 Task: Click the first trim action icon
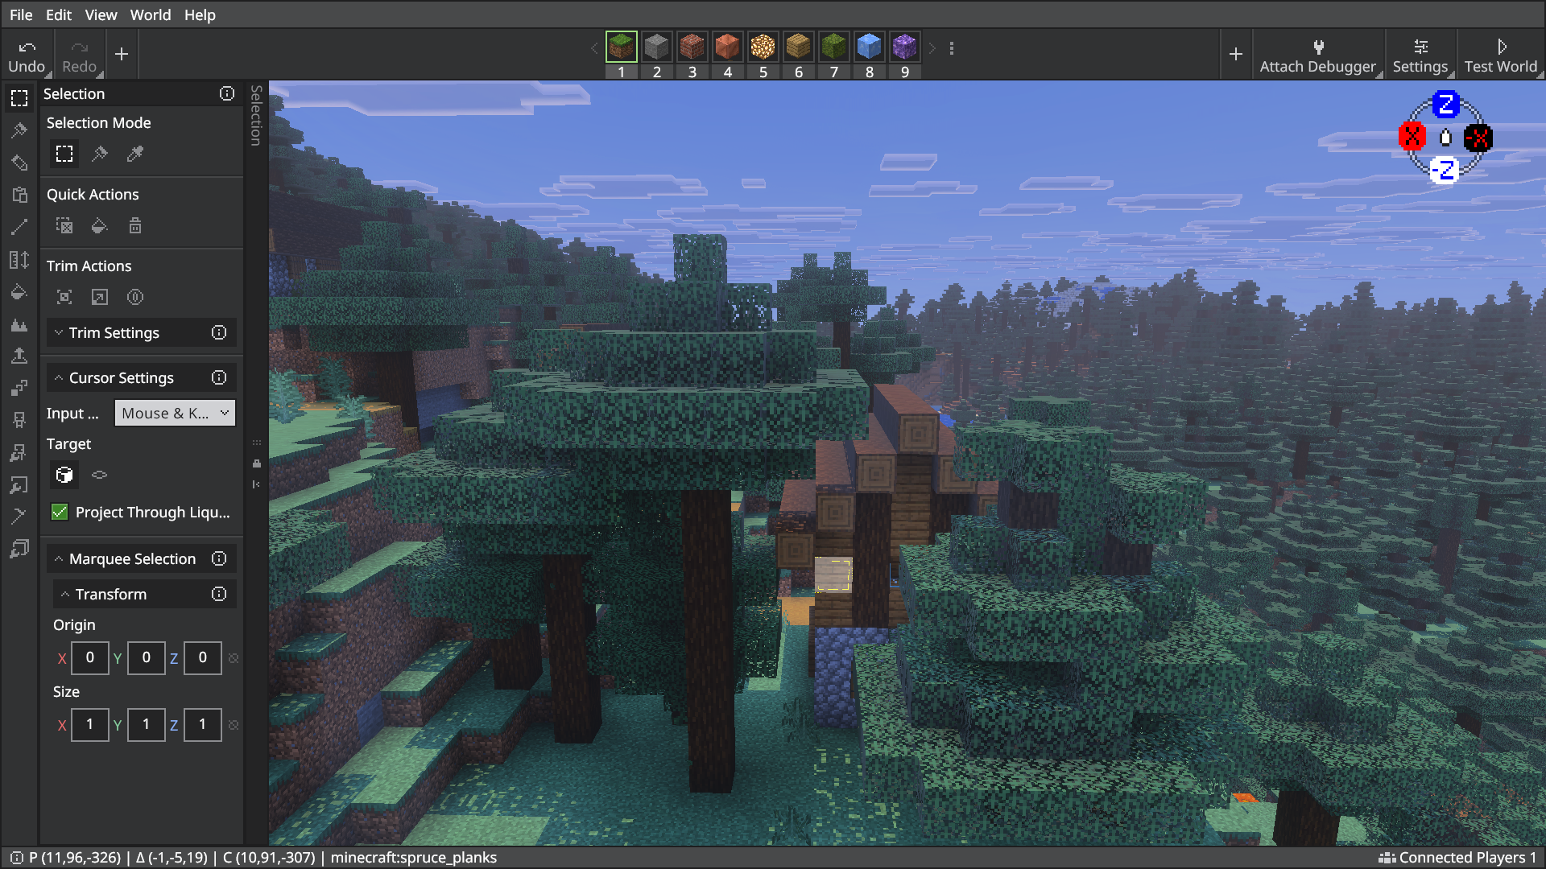pyautogui.click(x=64, y=298)
